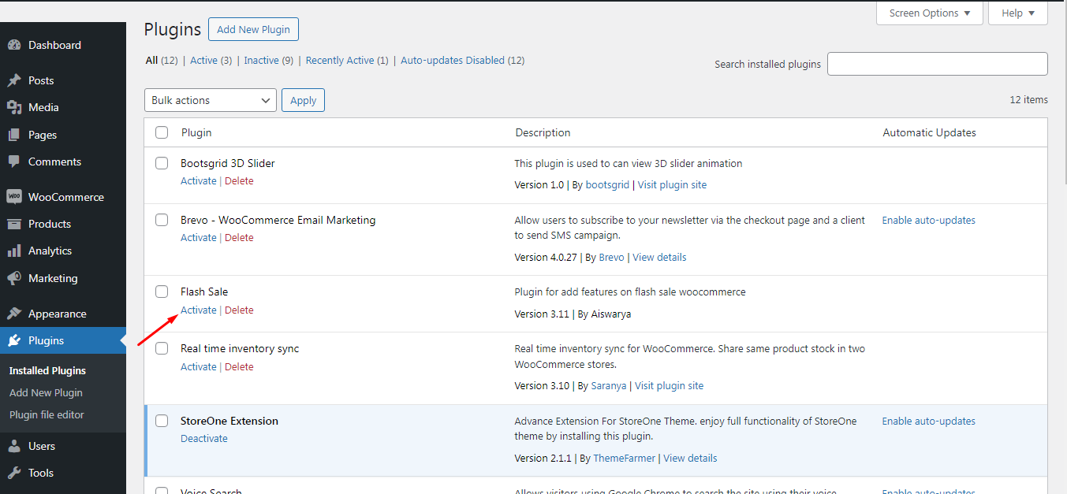
Task: Open Installed Plugins submenu item
Action: tap(47, 370)
